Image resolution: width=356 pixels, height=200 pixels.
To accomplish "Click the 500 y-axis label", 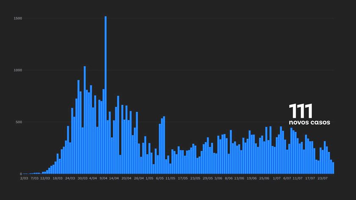I will click(x=19, y=122).
